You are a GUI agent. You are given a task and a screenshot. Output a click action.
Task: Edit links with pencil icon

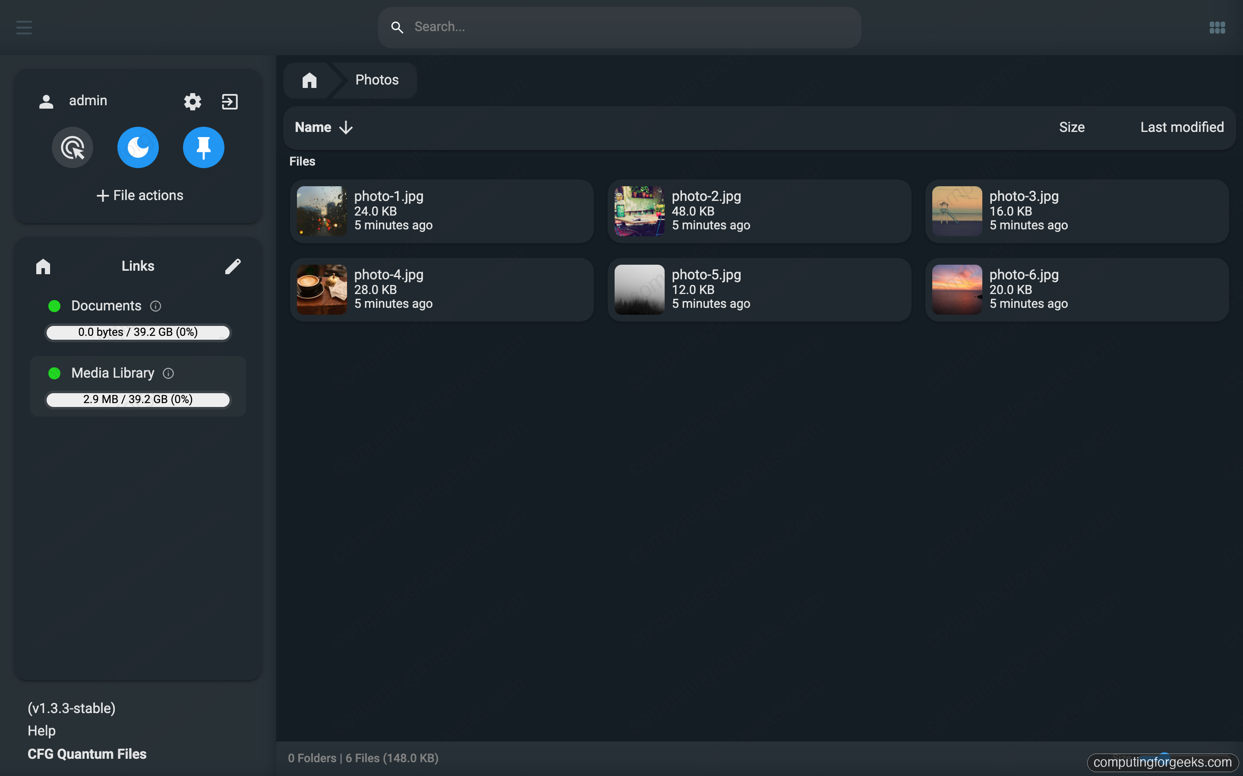pos(233,266)
